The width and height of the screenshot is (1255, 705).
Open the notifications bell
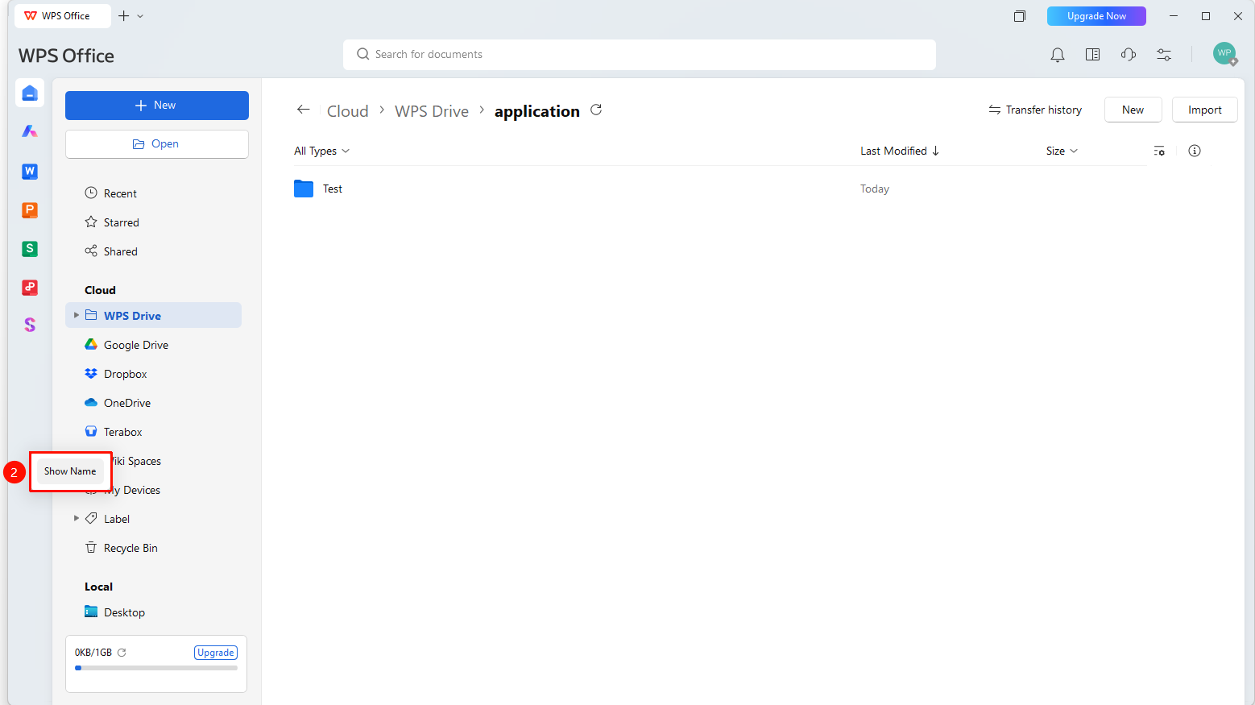click(1058, 55)
